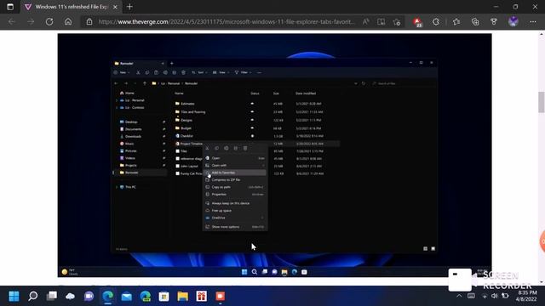545x306 pixels.
Task: Enter Immersive Reader mode
Action: (381, 22)
